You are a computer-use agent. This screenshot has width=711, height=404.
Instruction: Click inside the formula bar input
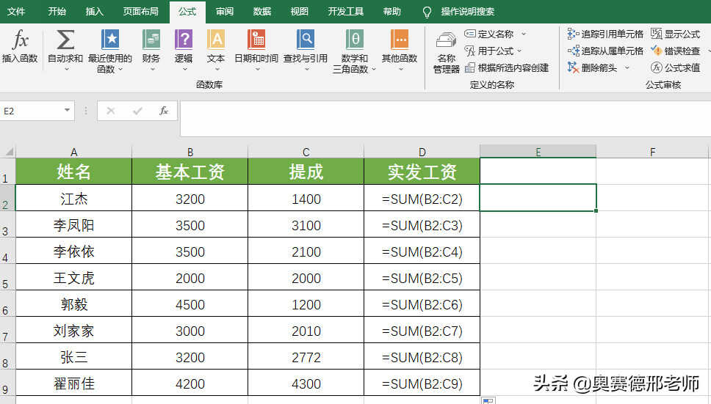click(445, 119)
